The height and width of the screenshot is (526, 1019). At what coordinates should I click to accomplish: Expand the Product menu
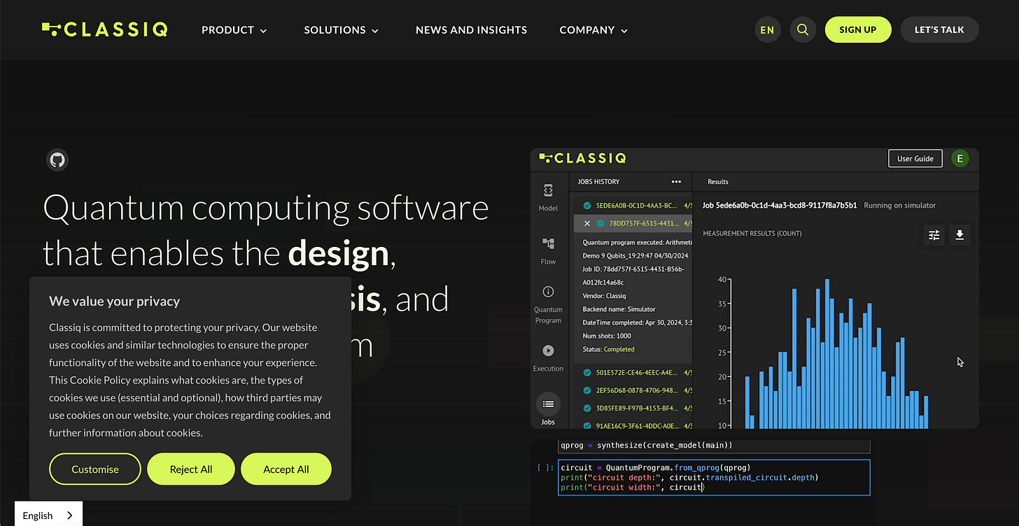[x=234, y=30]
